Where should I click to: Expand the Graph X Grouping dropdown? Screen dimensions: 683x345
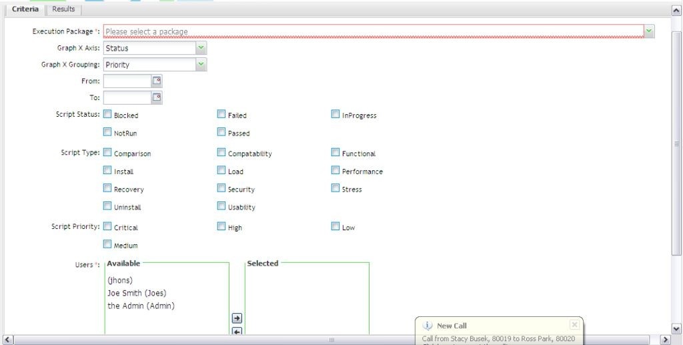pyautogui.click(x=201, y=65)
